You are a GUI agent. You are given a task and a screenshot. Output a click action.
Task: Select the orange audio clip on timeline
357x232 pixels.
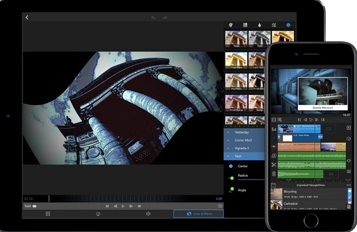299,147
